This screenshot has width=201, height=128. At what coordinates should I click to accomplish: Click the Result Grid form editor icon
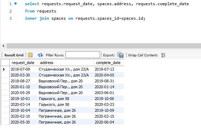(x=30, y=55)
